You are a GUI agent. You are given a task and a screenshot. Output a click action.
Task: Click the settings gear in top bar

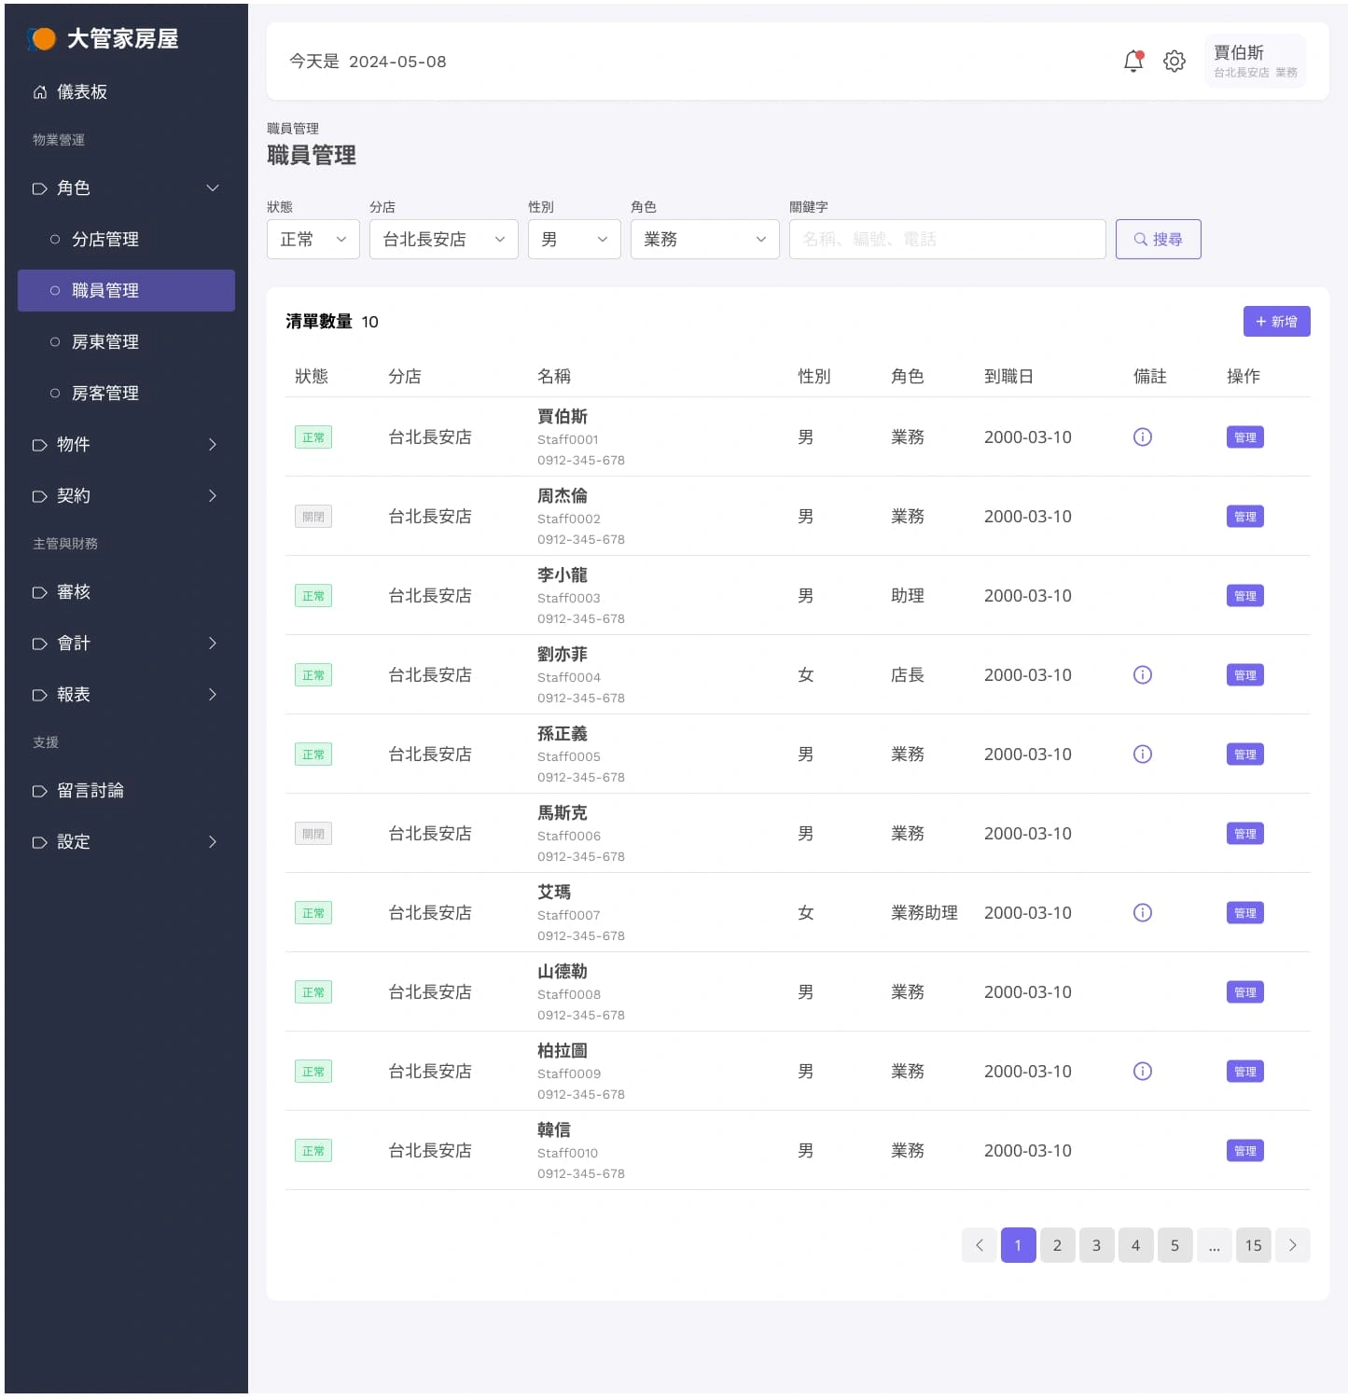click(1174, 61)
